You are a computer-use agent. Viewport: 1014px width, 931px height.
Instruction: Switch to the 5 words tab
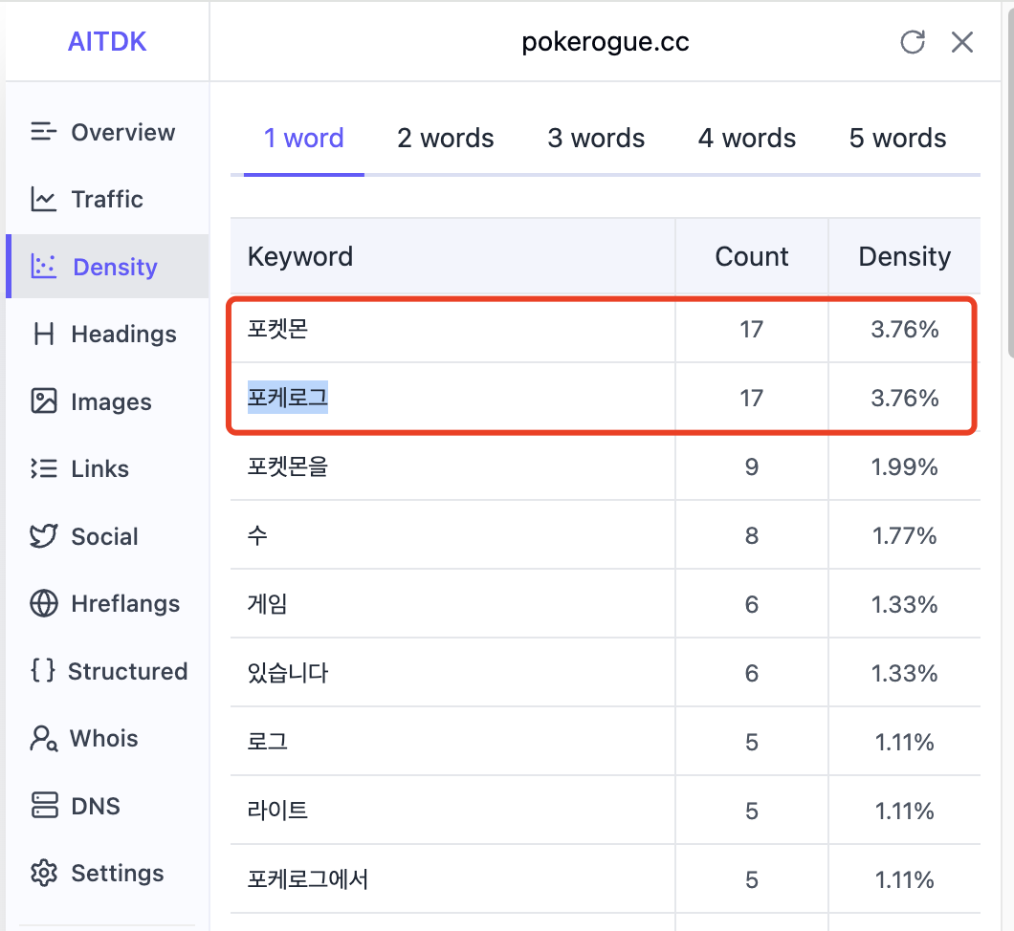[897, 139]
